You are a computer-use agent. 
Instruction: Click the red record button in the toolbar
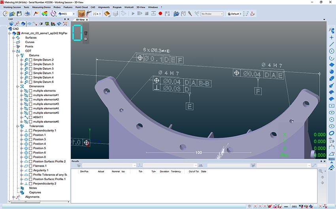(160, 13)
